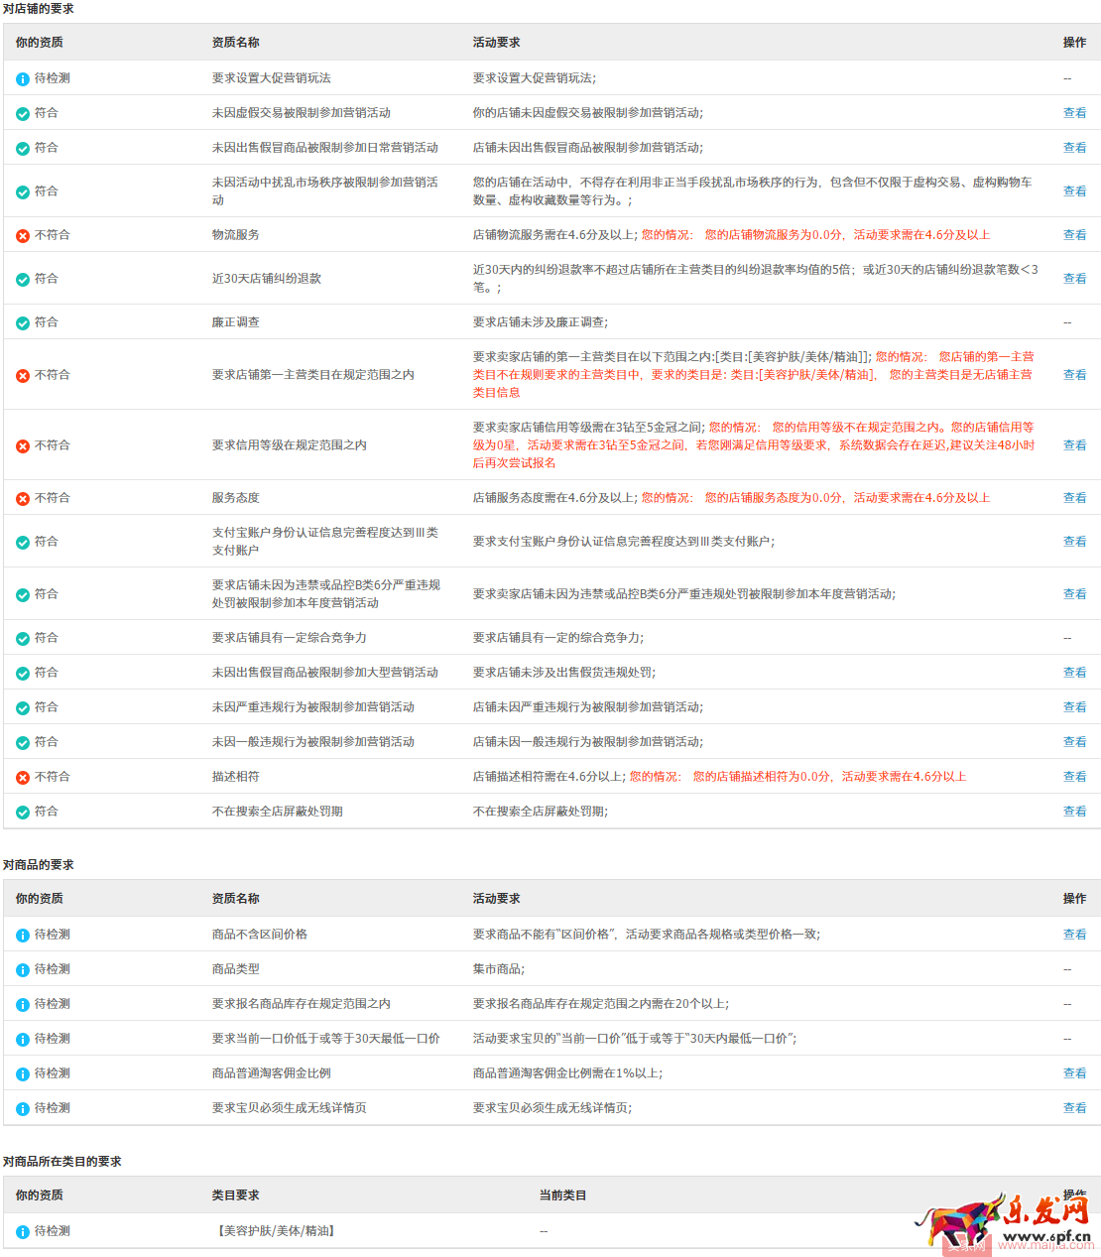Screen dimensions: 1101x1257
Task: Open 查看 next to 要求宝贝必须生成无线详情页
Action: pyautogui.click(x=1075, y=1107)
